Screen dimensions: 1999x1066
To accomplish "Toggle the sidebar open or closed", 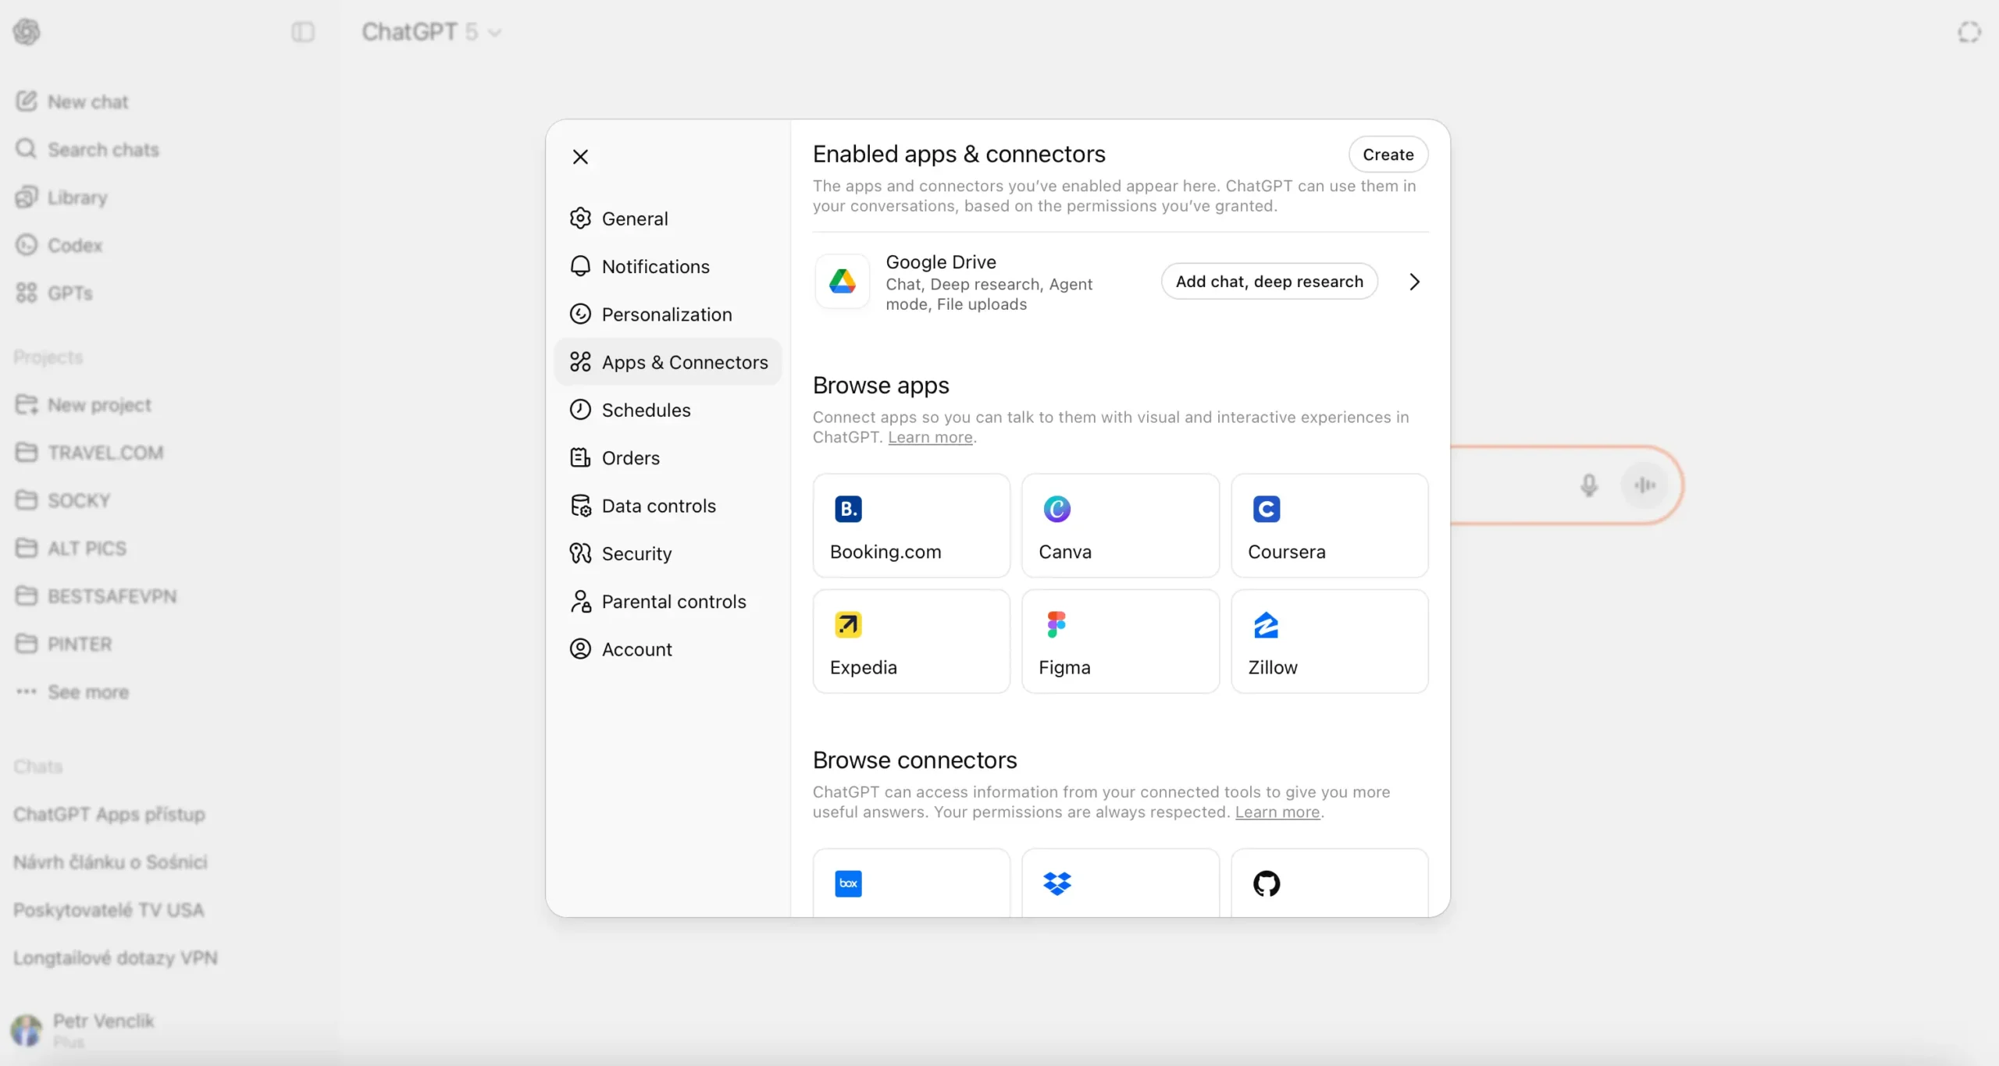I will click(x=302, y=32).
